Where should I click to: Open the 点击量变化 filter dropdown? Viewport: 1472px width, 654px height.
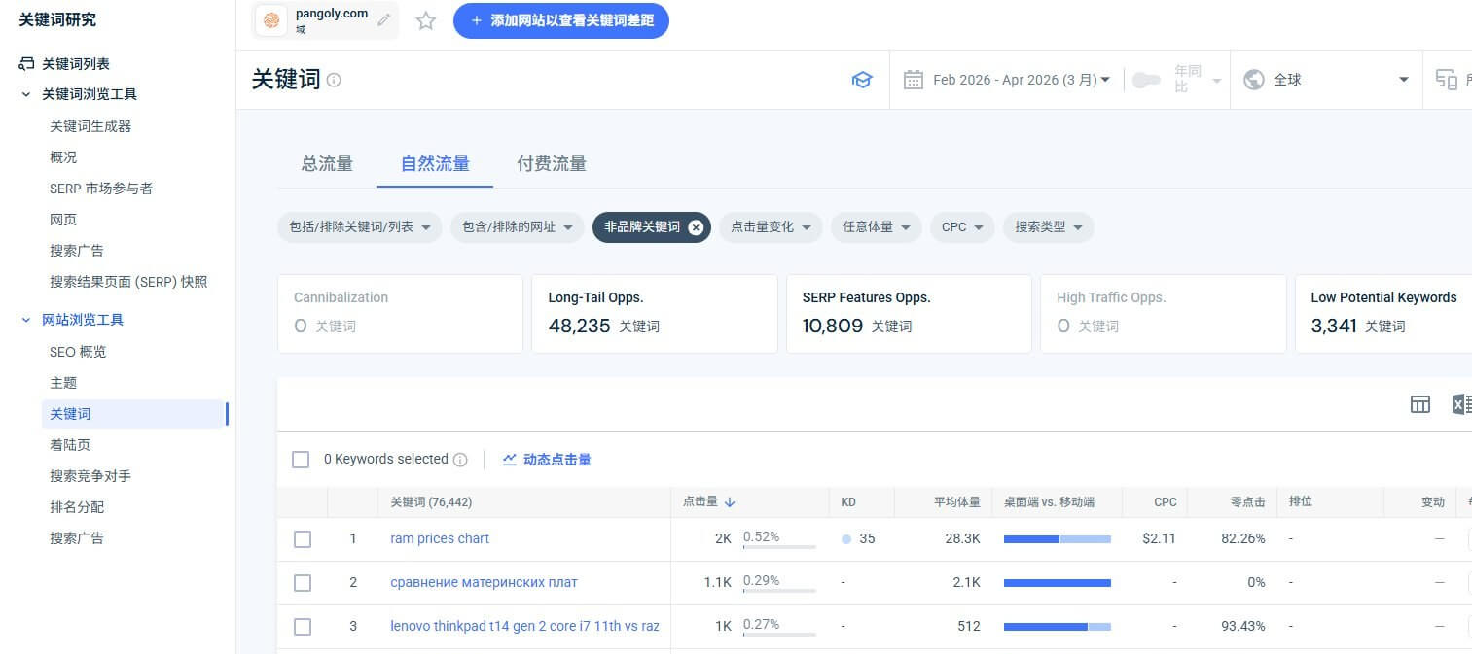(771, 227)
